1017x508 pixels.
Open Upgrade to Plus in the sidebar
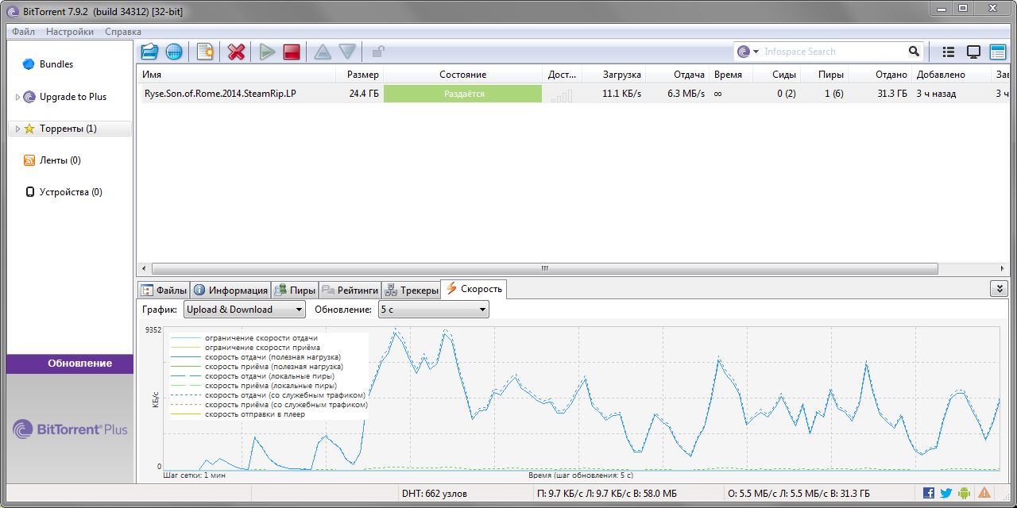[72, 97]
